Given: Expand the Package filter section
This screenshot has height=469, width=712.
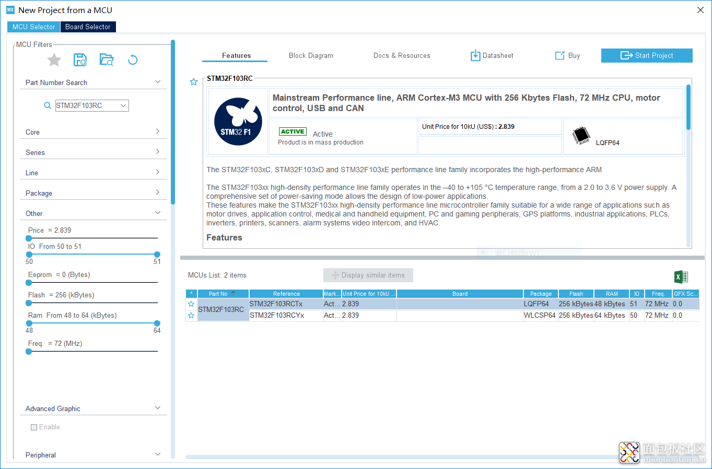Looking at the screenshot, I should (158, 193).
